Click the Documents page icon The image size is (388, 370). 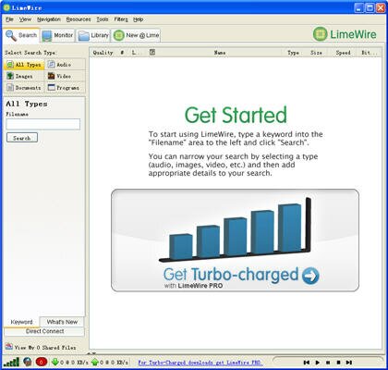click(10, 88)
